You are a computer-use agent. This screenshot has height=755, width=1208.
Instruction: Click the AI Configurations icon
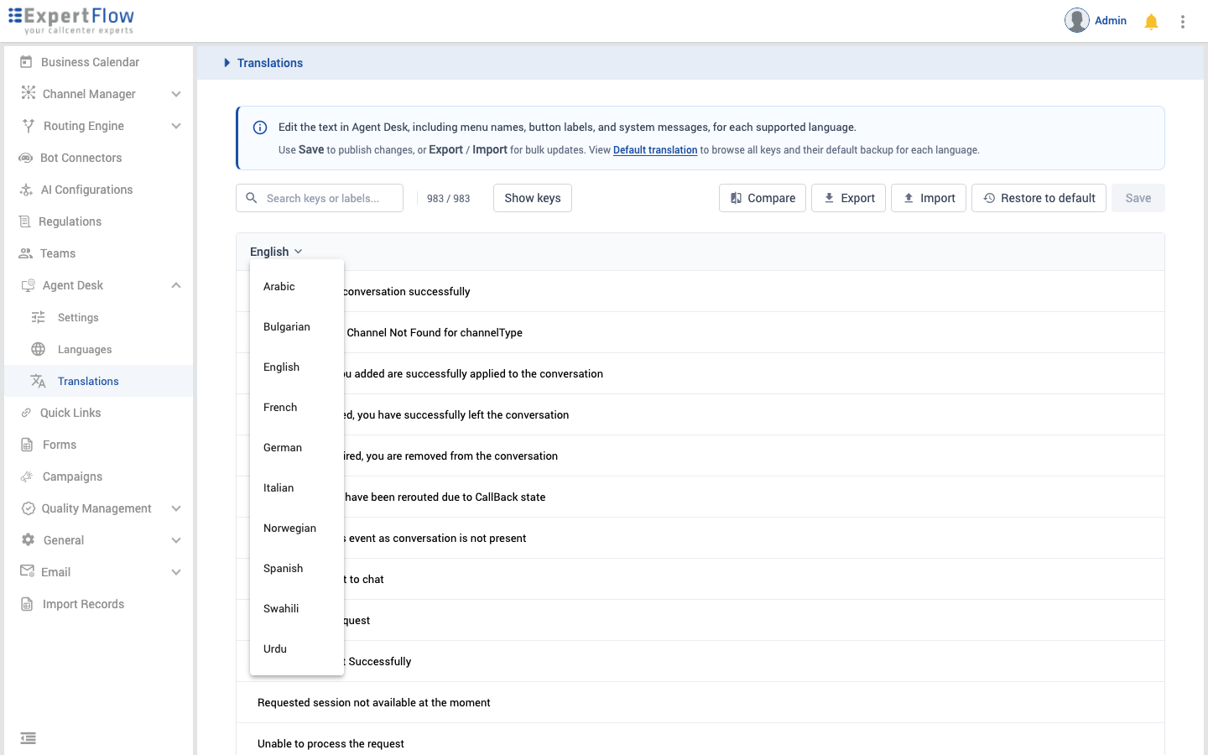[26, 190]
